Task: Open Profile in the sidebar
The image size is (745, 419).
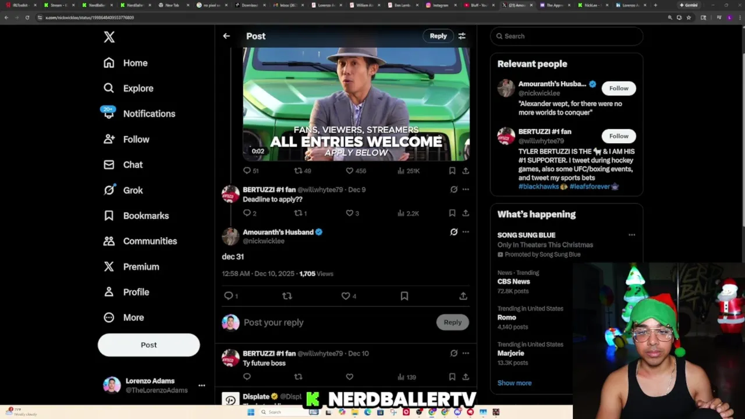Action: click(x=126, y=292)
